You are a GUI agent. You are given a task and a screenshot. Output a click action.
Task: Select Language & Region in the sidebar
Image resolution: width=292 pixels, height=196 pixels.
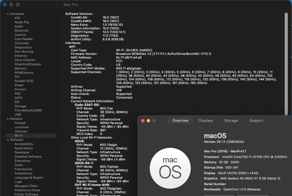[29, 178]
